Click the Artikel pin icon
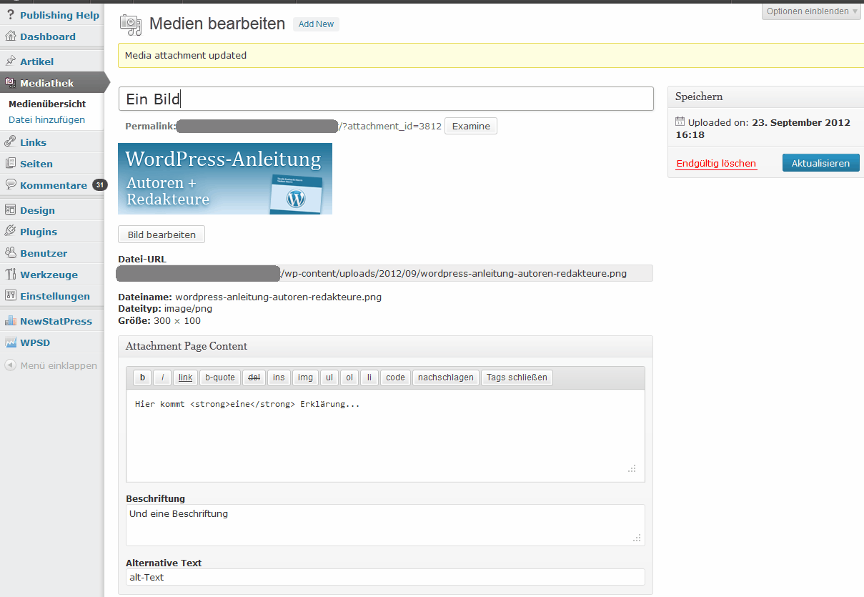The height and width of the screenshot is (597, 864). pos(10,61)
